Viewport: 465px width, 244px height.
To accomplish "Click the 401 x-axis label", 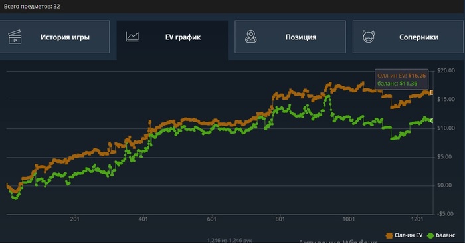I will 143,219.
